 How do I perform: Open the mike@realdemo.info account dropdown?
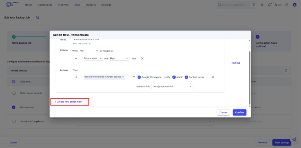172,86
